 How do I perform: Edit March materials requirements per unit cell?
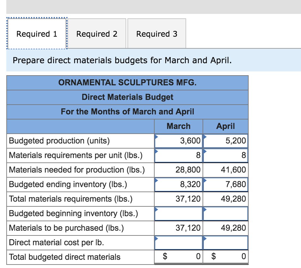(179, 155)
